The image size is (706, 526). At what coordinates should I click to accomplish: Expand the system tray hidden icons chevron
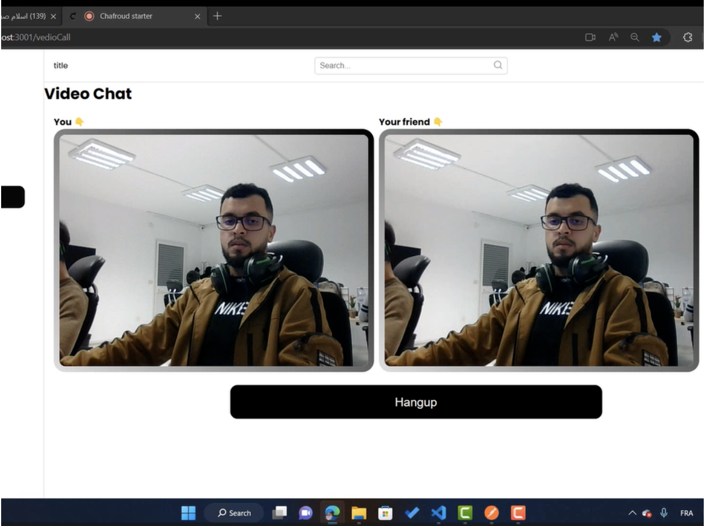point(633,513)
